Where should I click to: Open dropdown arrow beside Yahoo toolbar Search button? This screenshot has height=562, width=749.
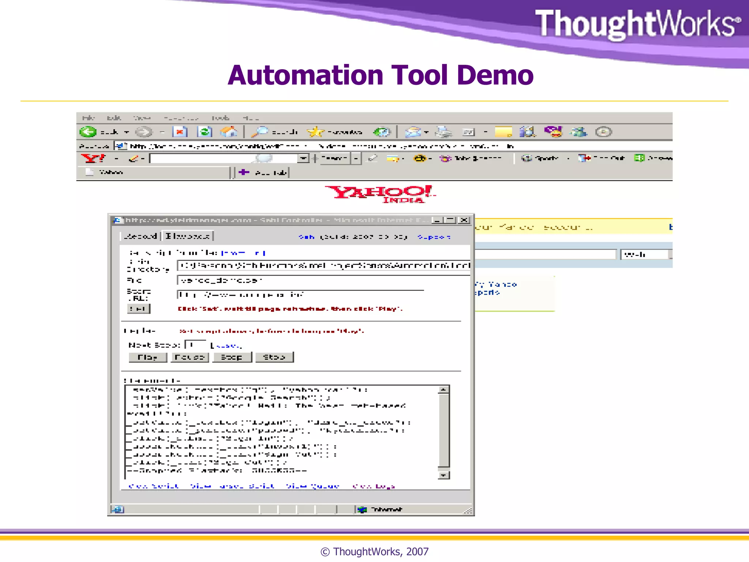(x=356, y=158)
